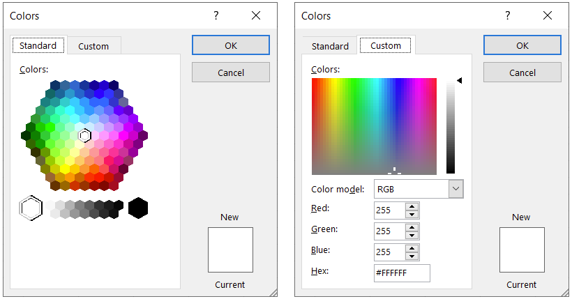
Task: Switch to Custom tab in left dialog
Action: tap(93, 46)
